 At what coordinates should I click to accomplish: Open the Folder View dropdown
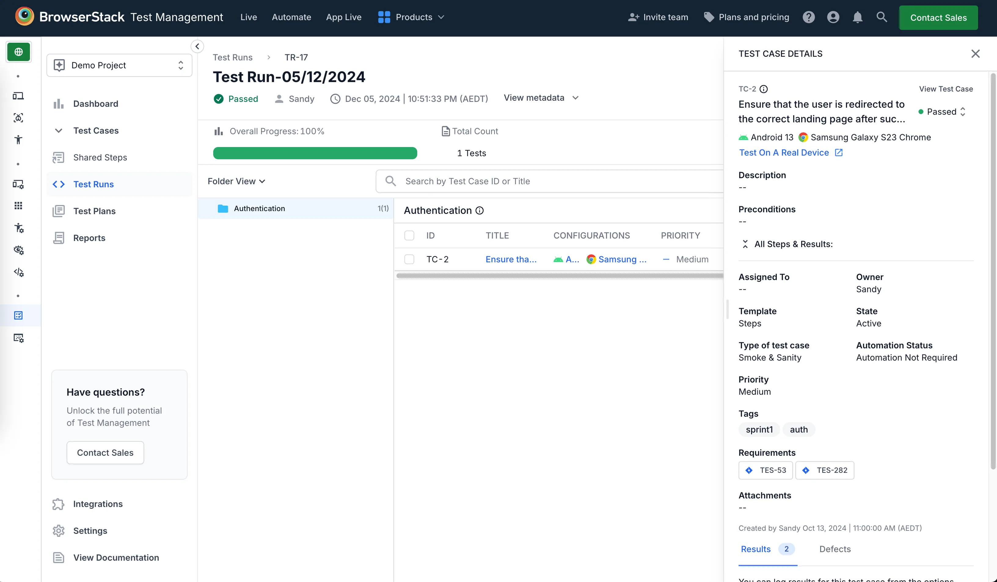click(236, 181)
